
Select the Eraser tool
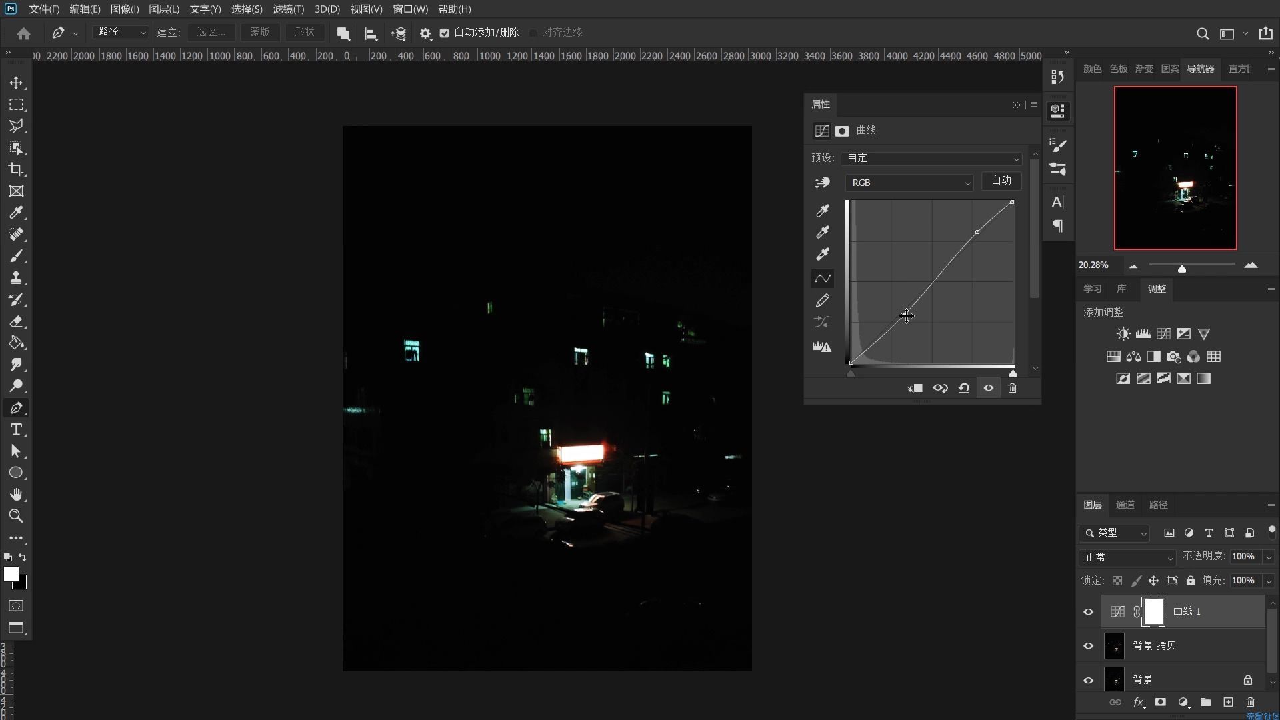click(16, 321)
